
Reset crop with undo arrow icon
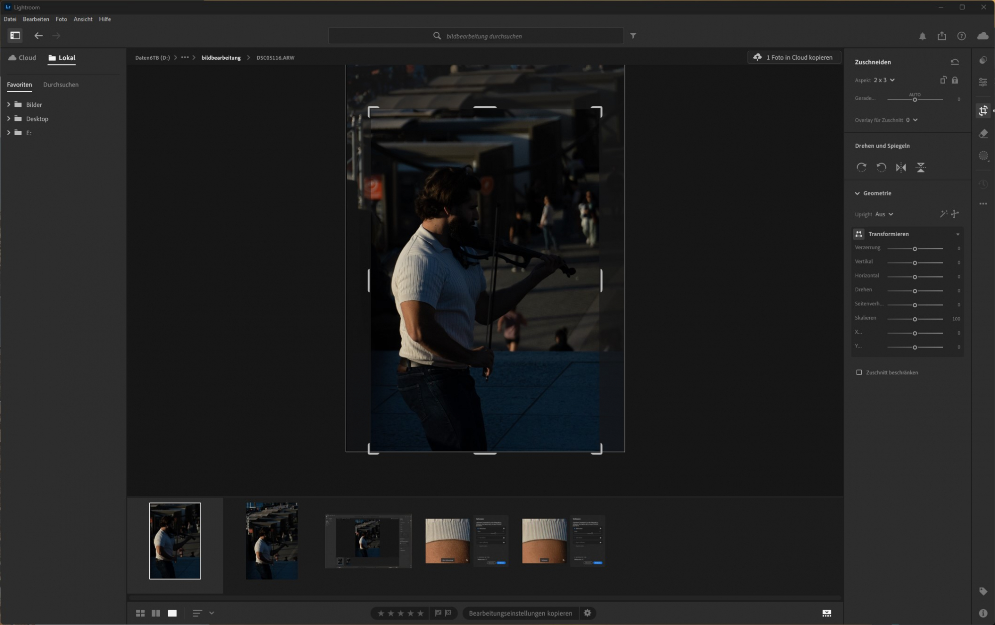pyautogui.click(x=954, y=62)
